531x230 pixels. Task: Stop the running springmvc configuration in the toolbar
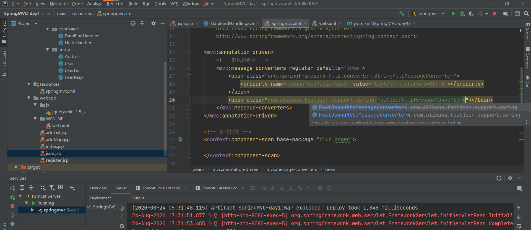494,14
